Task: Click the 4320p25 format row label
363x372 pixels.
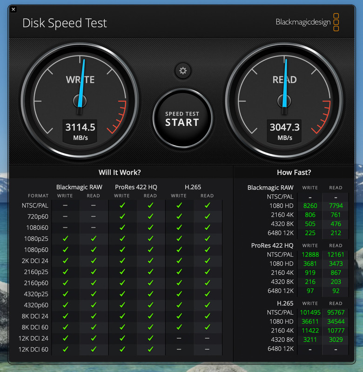Action: click(36, 294)
